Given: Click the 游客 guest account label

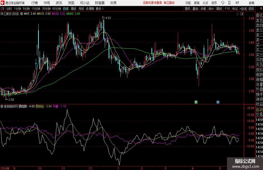Looking at the screenshot, I should [x=252, y=3].
